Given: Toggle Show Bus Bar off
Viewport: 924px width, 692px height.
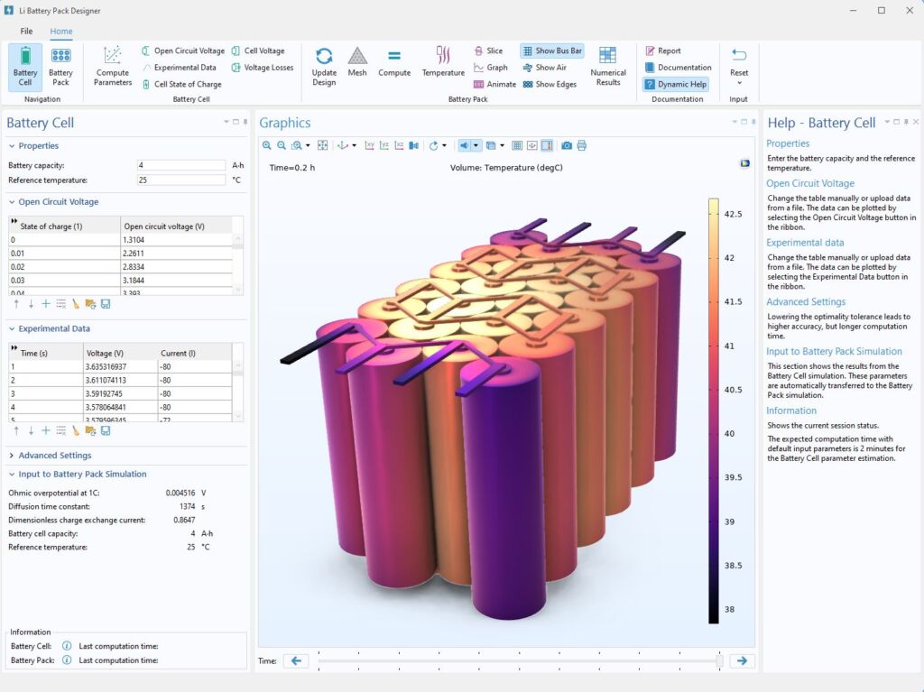Looking at the screenshot, I should coord(551,51).
